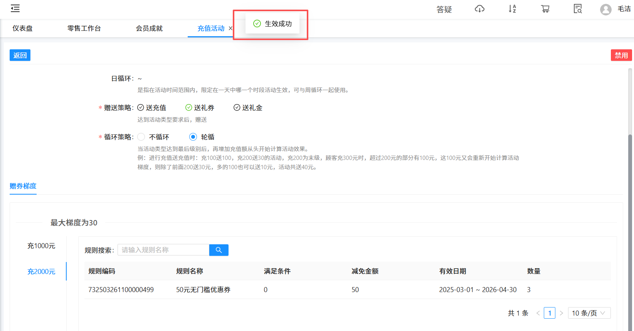Viewport: 634px width, 331px height.
Task: Click the 最大梯度为30 heading
Action: coord(74,223)
